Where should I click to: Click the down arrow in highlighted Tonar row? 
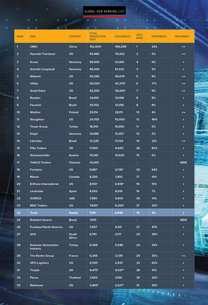coord(183,213)
